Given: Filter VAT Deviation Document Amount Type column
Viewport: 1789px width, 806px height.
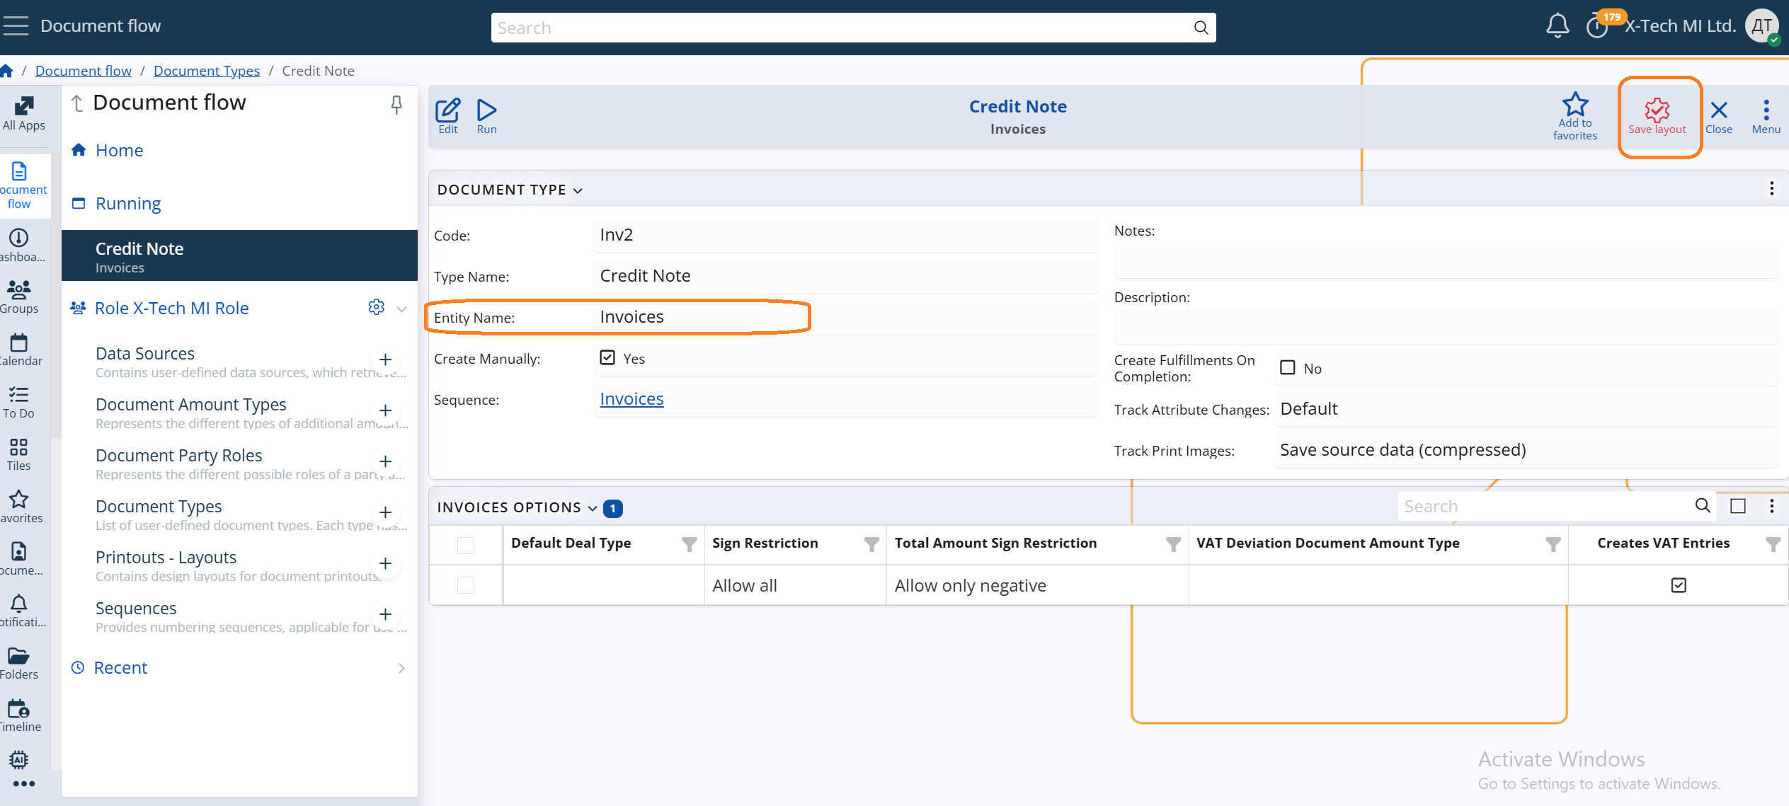Looking at the screenshot, I should click(x=1553, y=544).
